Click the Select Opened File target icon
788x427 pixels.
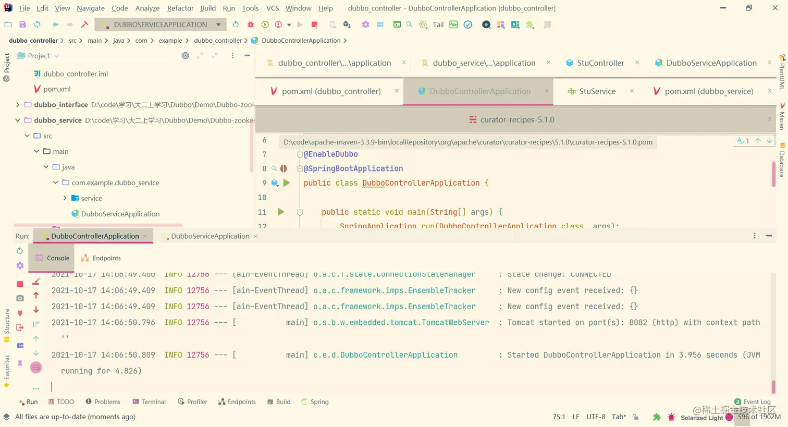click(x=185, y=55)
